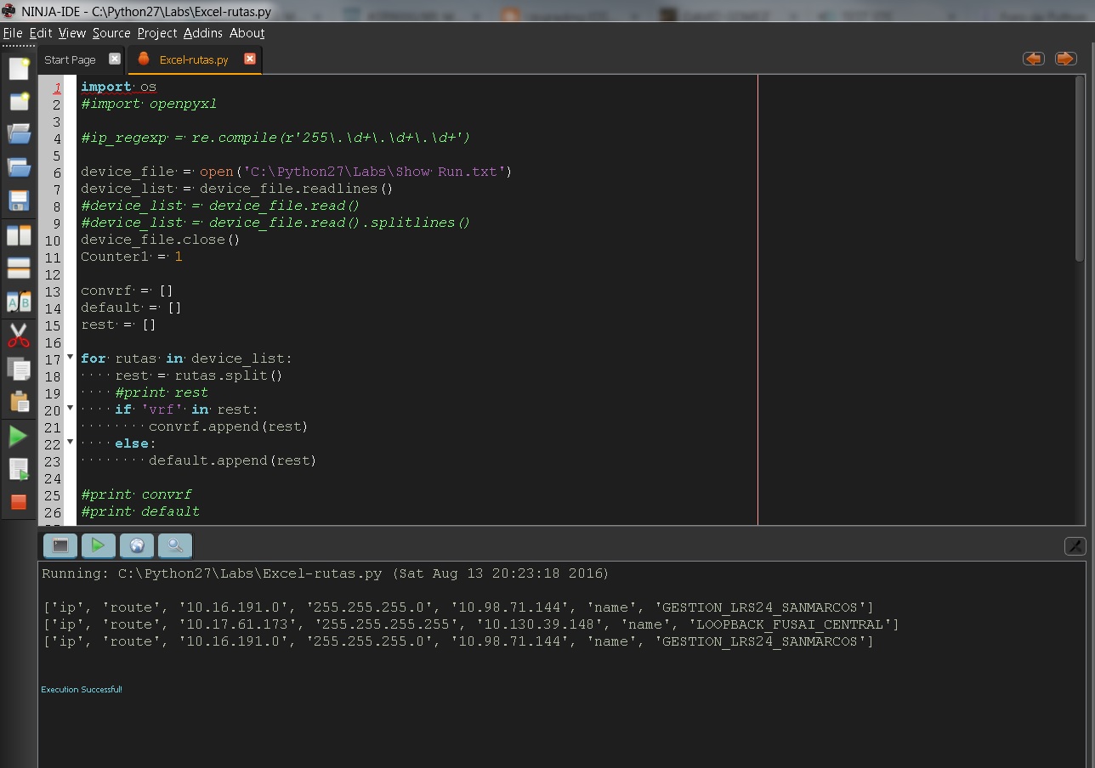Collapse the 'if vrf' code block
Image resolution: width=1095 pixels, height=768 pixels.
71,409
